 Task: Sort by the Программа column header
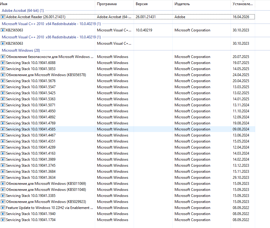click(x=114, y=4)
